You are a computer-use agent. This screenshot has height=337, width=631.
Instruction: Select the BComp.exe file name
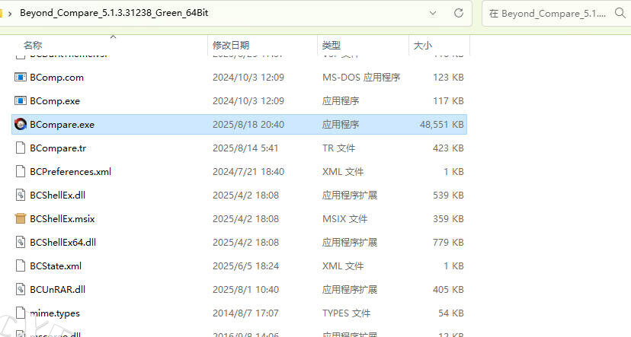pyautogui.click(x=55, y=101)
